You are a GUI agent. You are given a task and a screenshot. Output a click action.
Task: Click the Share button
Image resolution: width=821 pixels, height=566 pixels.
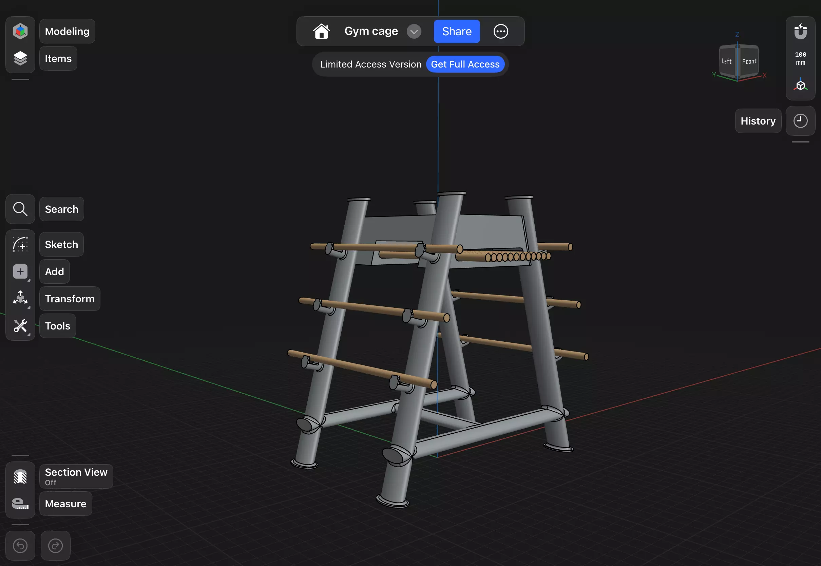[x=457, y=32]
